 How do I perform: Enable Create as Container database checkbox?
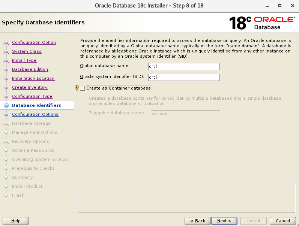click(83, 88)
